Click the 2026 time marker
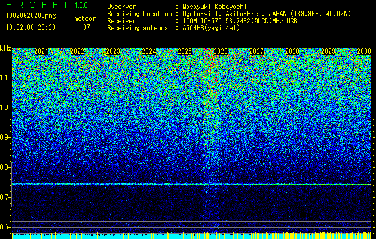The width and height of the screenshot is (376, 239). tap(221, 51)
